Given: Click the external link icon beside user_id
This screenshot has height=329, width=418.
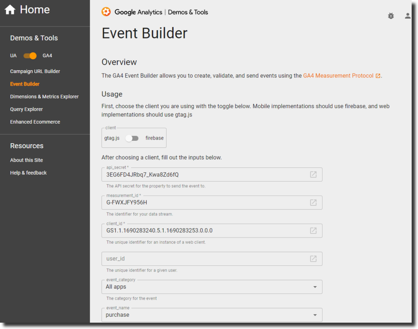Looking at the screenshot, I should tap(313, 258).
